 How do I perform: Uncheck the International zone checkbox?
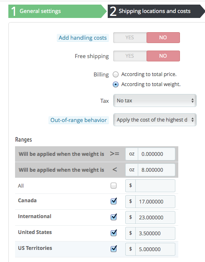click(114, 217)
